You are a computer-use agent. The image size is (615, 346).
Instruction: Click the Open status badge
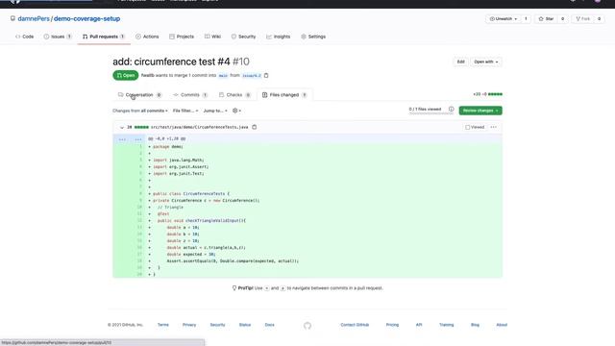126,75
